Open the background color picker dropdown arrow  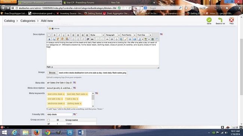(149, 39)
